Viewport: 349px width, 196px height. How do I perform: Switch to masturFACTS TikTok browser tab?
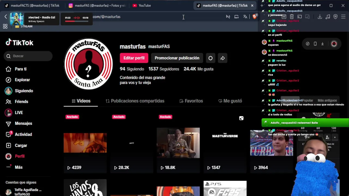point(32,5)
